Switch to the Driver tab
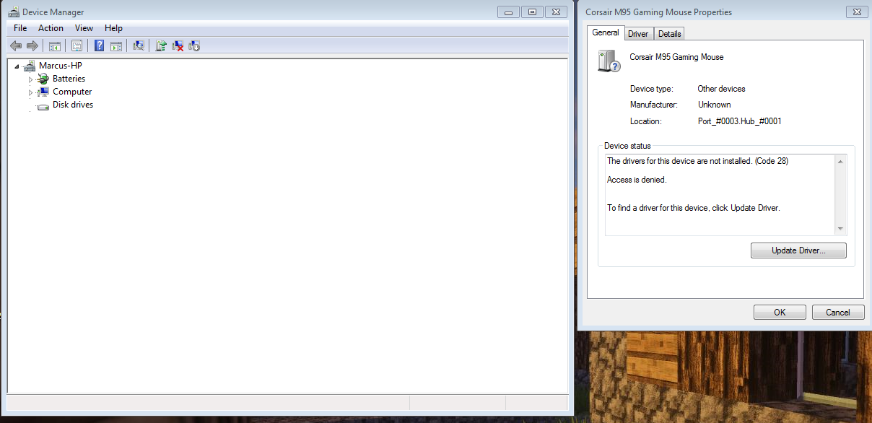The height and width of the screenshot is (423, 872). [x=638, y=34]
